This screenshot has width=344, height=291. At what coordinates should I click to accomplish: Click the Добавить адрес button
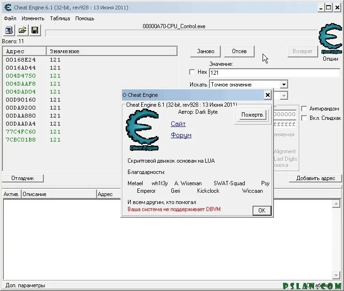315,178
